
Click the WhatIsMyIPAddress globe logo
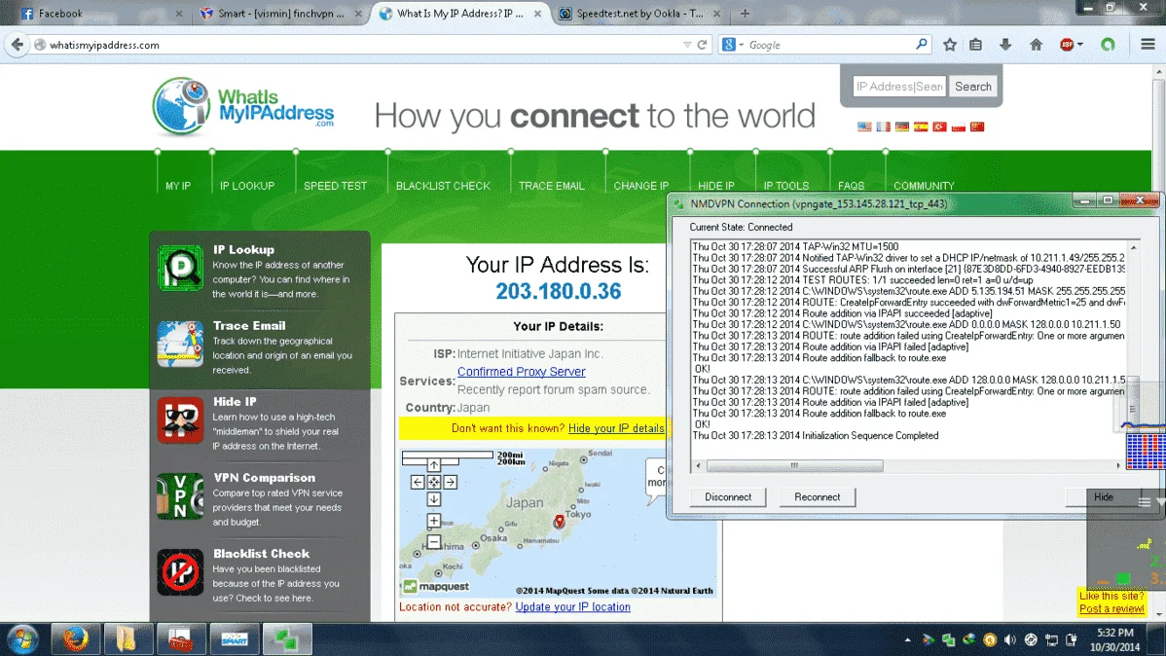point(181,106)
